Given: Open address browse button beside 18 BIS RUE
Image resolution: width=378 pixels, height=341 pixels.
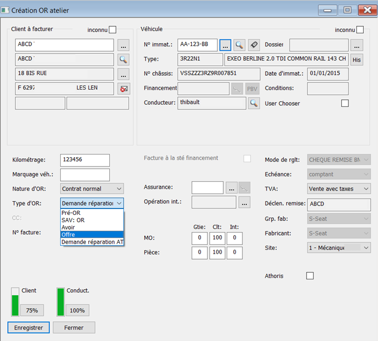Looking at the screenshot, I should [x=123, y=74].
